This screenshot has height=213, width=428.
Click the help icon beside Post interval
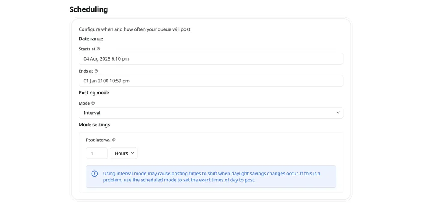114,140
